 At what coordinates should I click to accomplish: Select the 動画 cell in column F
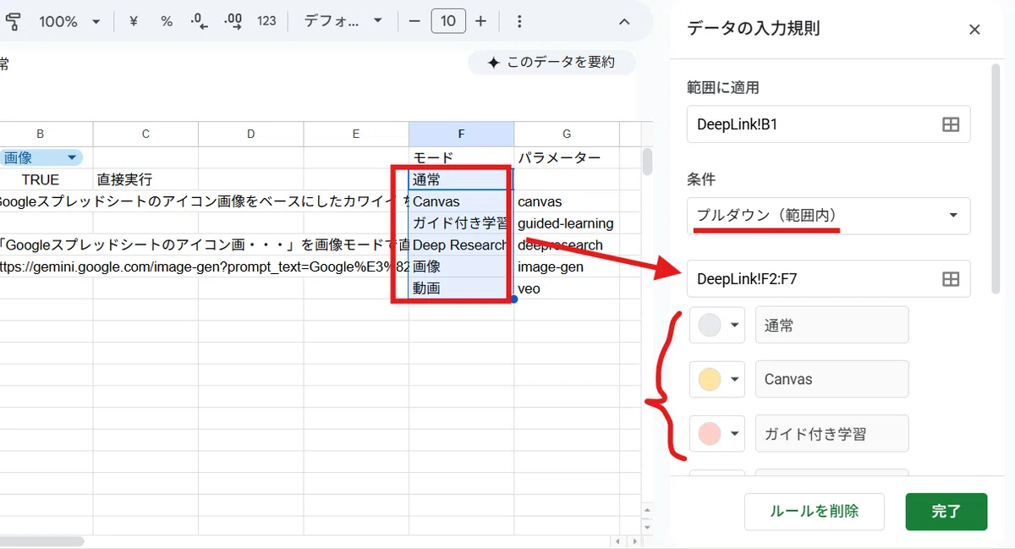[461, 288]
